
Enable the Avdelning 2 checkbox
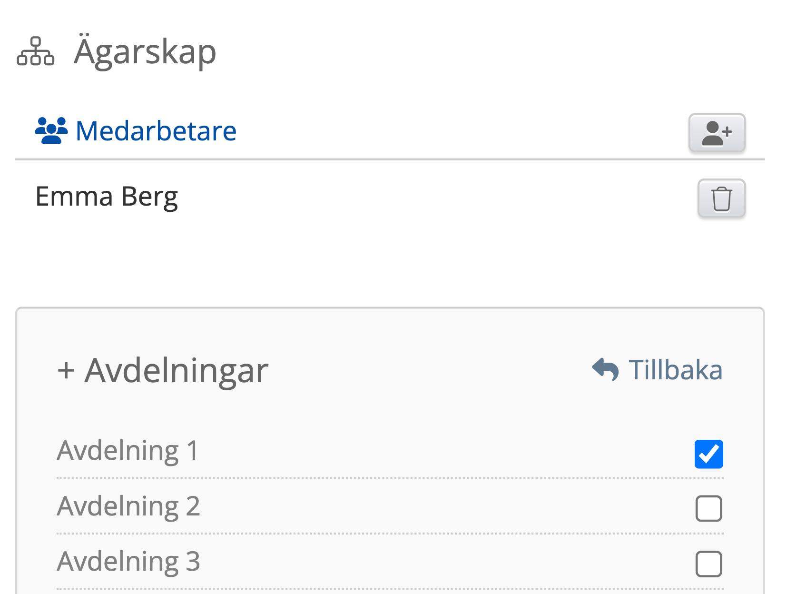coord(708,508)
